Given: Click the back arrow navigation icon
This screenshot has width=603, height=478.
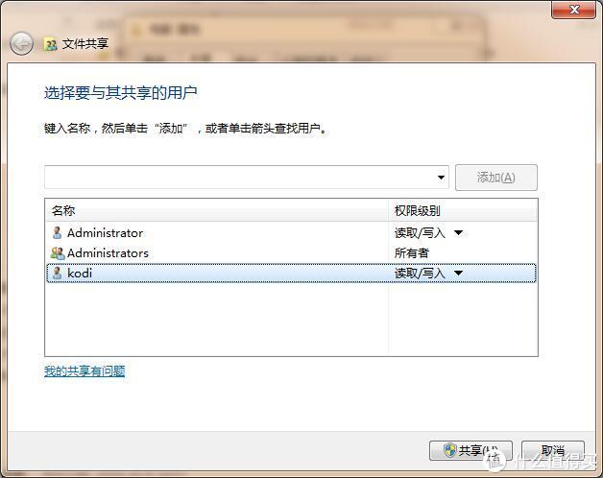Looking at the screenshot, I should point(21,43).
